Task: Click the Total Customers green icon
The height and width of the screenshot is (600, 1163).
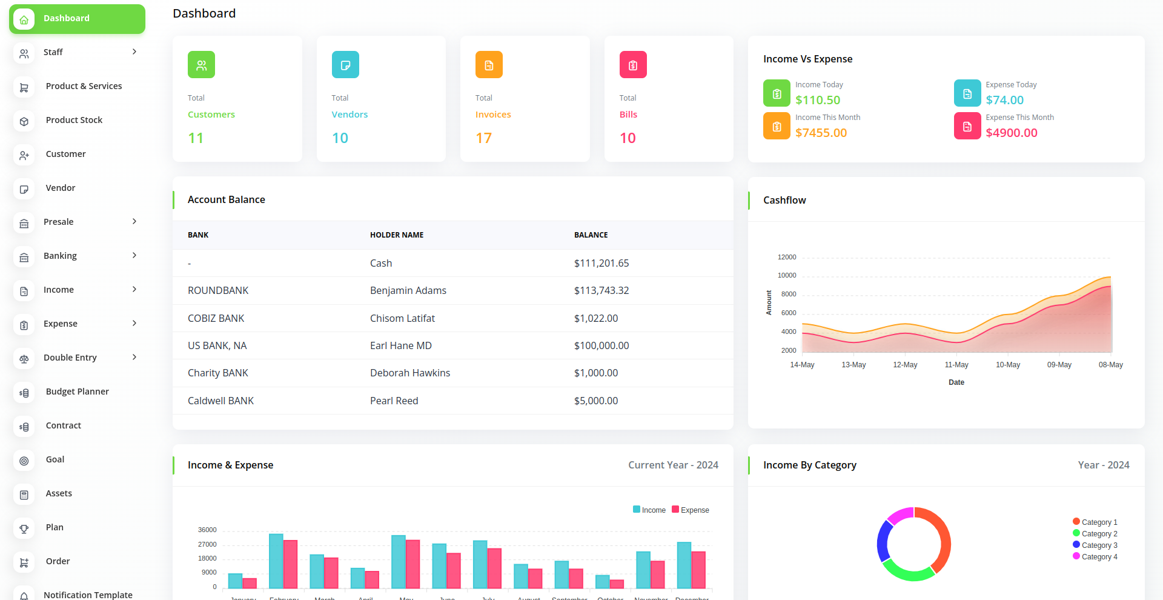Action: tap(201, 65)
